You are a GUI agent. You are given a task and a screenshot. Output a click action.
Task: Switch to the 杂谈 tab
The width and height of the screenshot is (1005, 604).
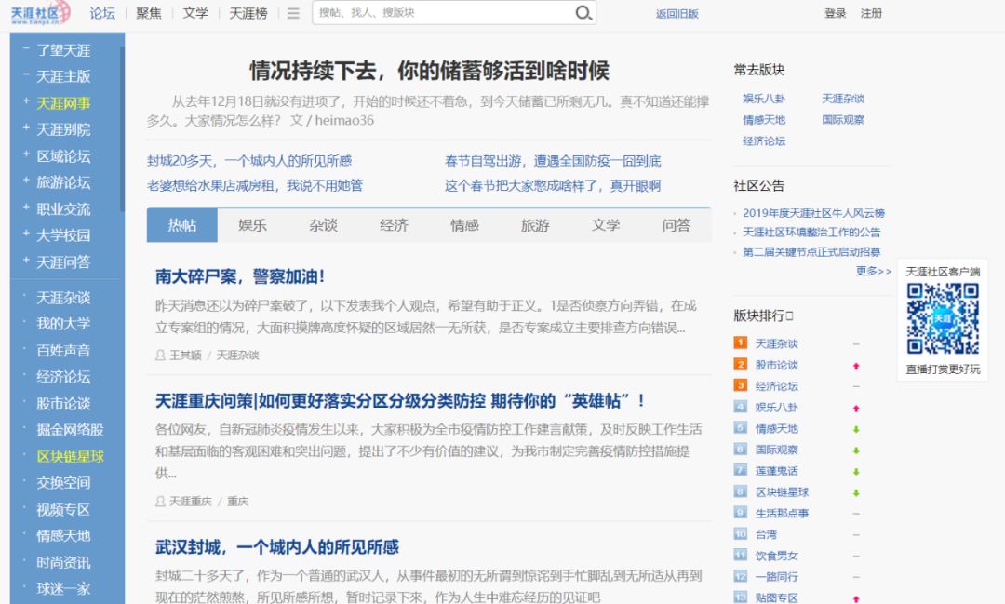click(323, 225)
